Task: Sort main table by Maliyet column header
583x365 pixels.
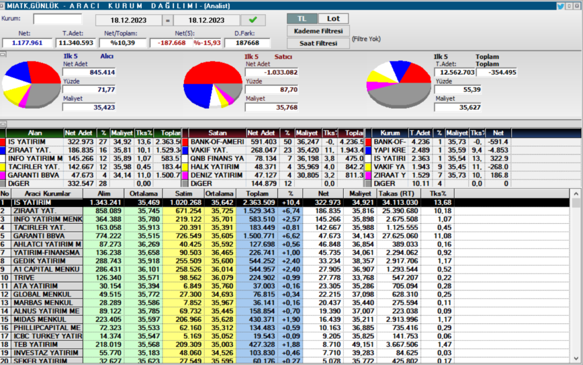Action: pos(360,194)
